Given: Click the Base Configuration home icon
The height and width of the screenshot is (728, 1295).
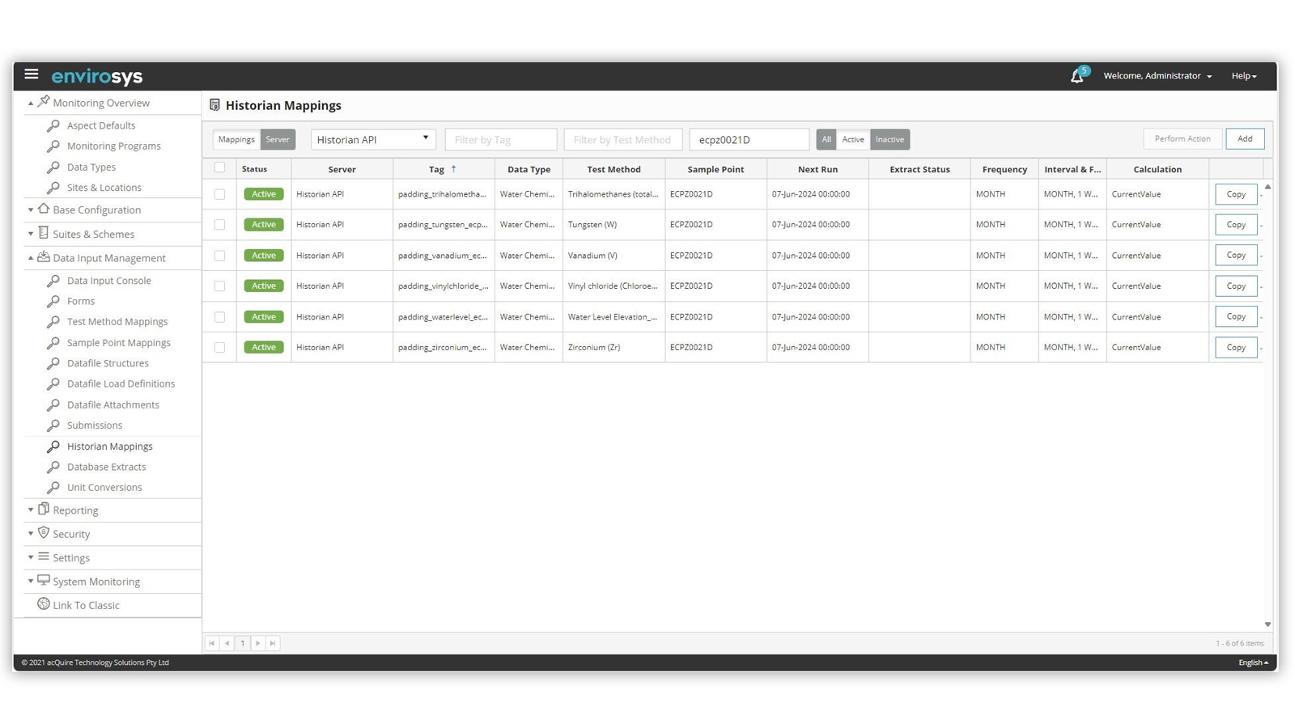Looking at the screenshot, I should [44, 210].
